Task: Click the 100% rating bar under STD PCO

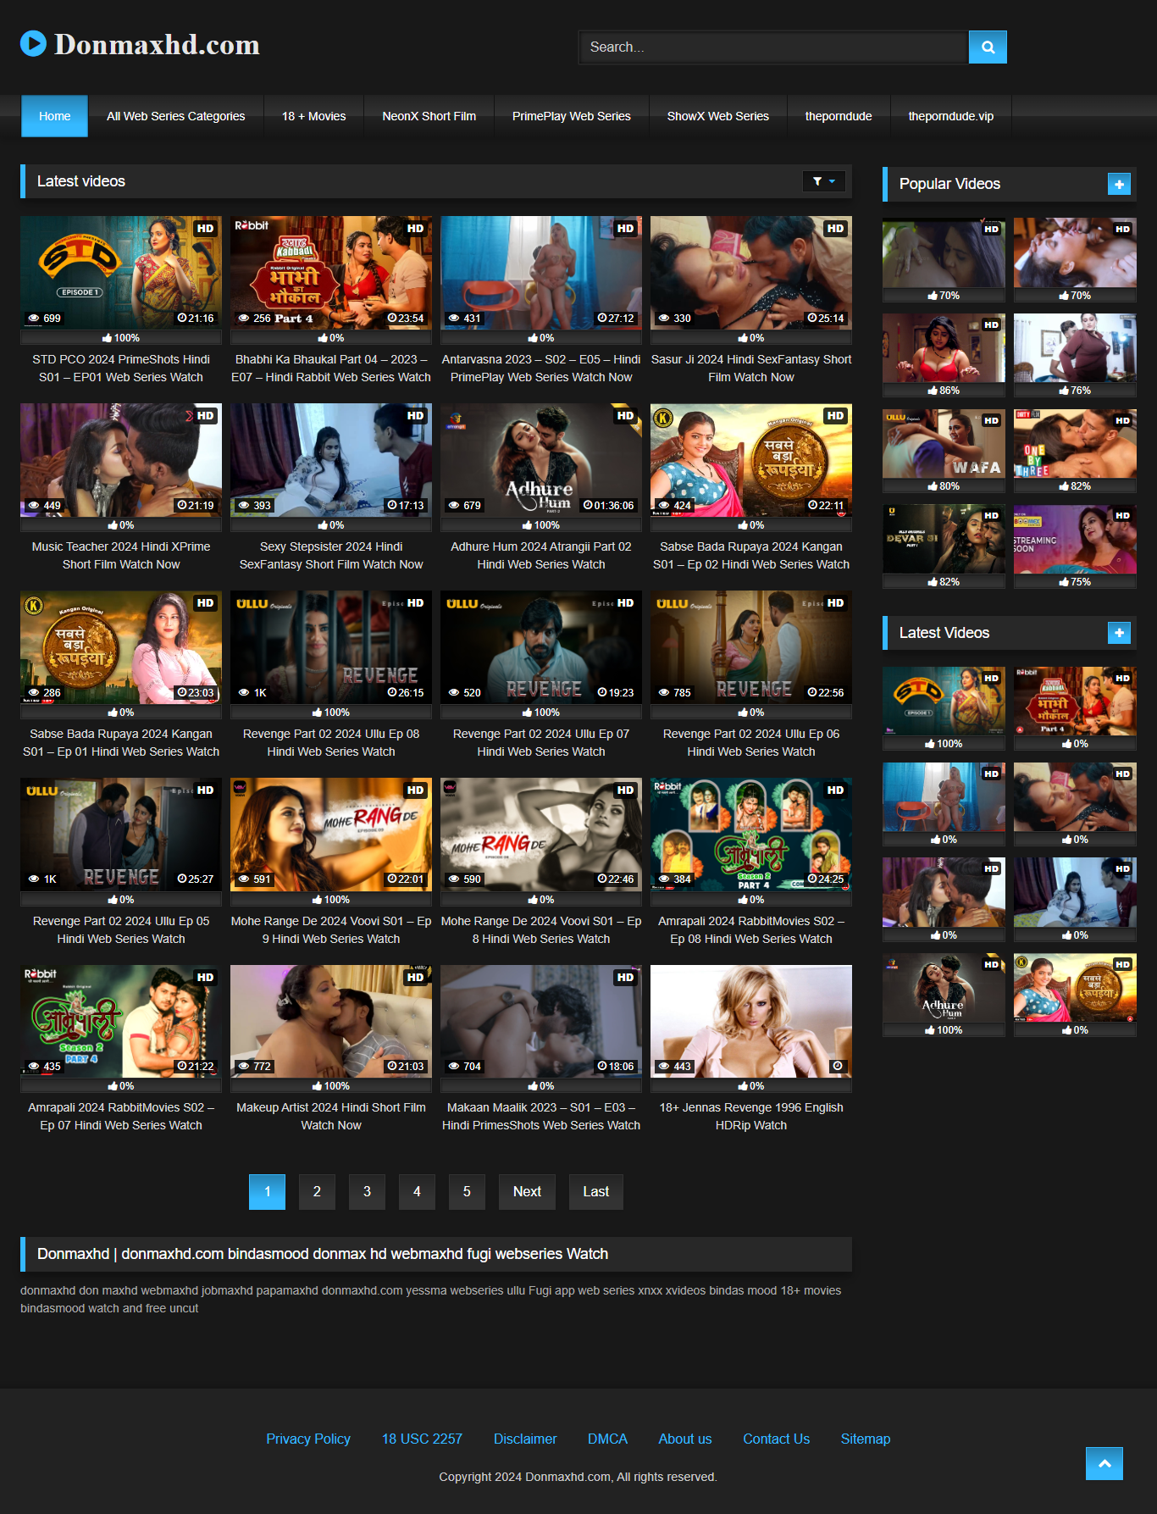Action: point(121,338)
